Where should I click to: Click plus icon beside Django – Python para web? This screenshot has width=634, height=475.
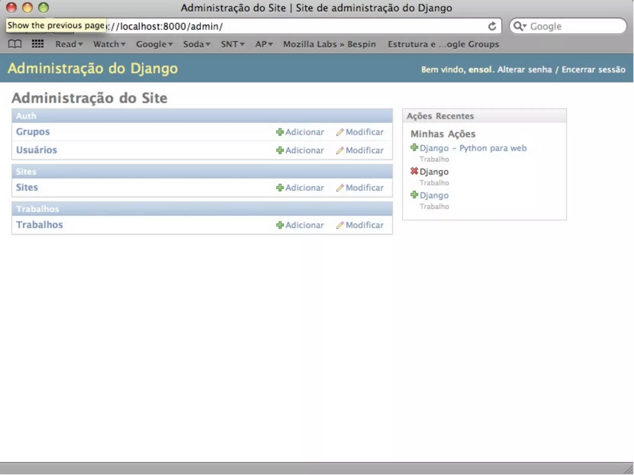coord(414,148)
